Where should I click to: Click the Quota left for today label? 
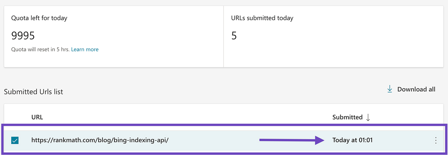click(39, 18)
